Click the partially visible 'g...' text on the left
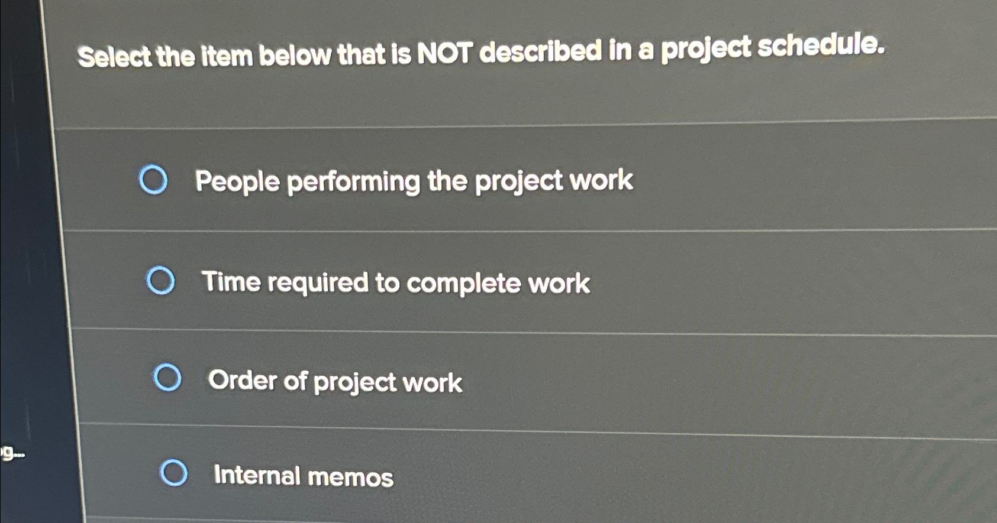 12,454
